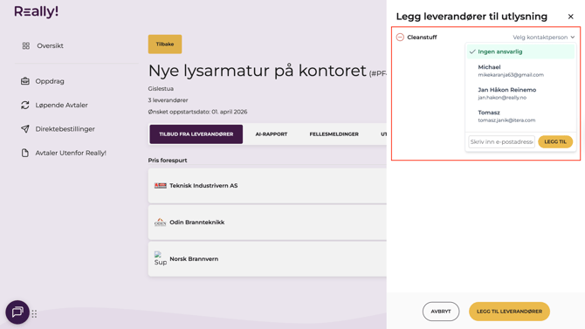Click the drag handle dots beside chat

34,314
